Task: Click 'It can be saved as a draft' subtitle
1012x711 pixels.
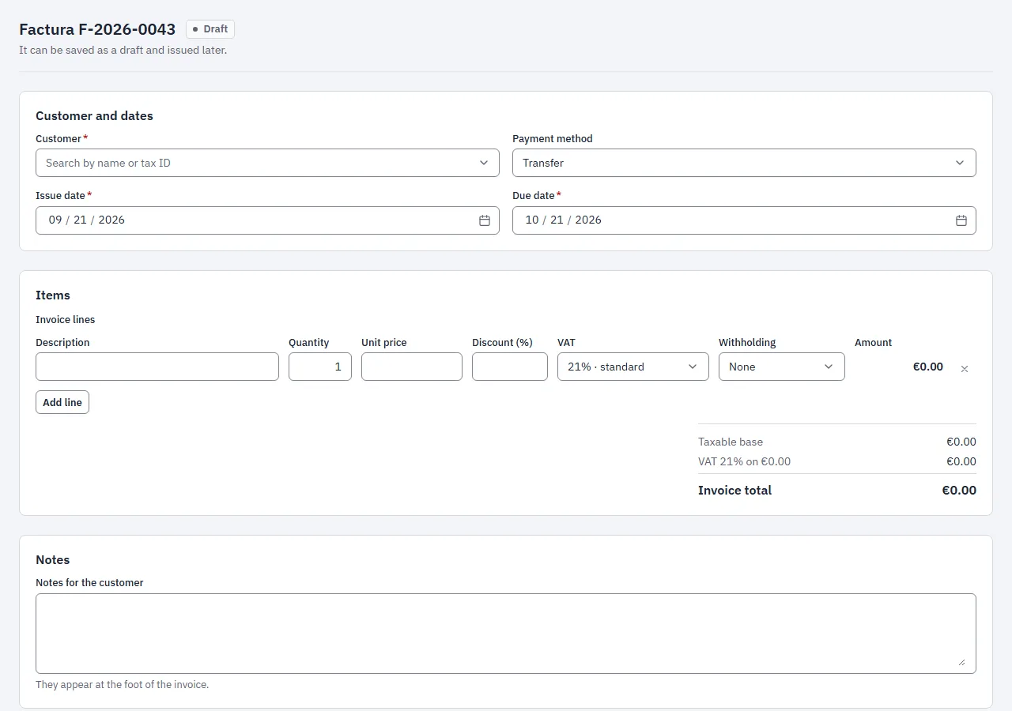Action: [x=123, y=51]
